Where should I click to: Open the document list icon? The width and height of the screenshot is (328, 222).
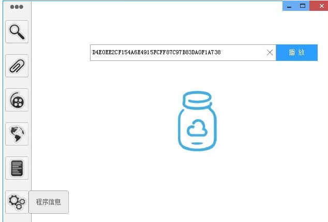(x=17, y=168)
